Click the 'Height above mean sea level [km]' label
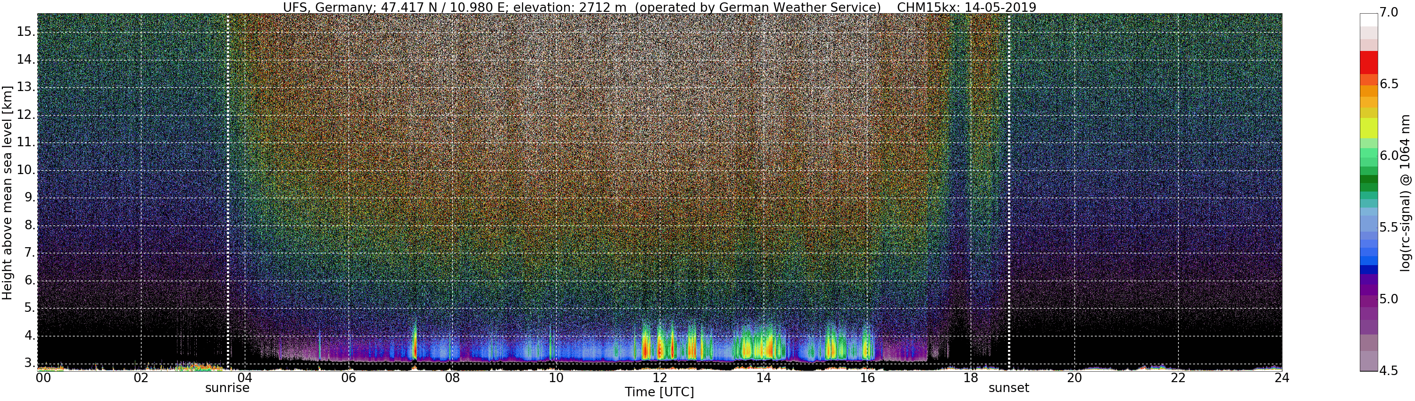This screenshot has height=401, width=1415. click(7, 193)
